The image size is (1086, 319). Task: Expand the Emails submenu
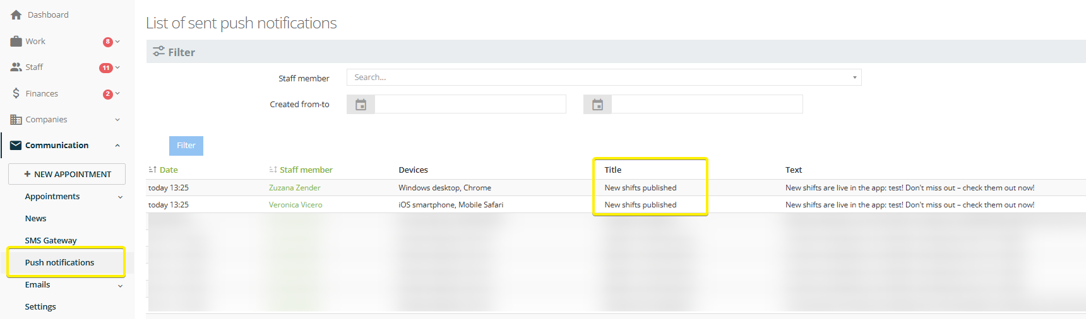(120, 286)
